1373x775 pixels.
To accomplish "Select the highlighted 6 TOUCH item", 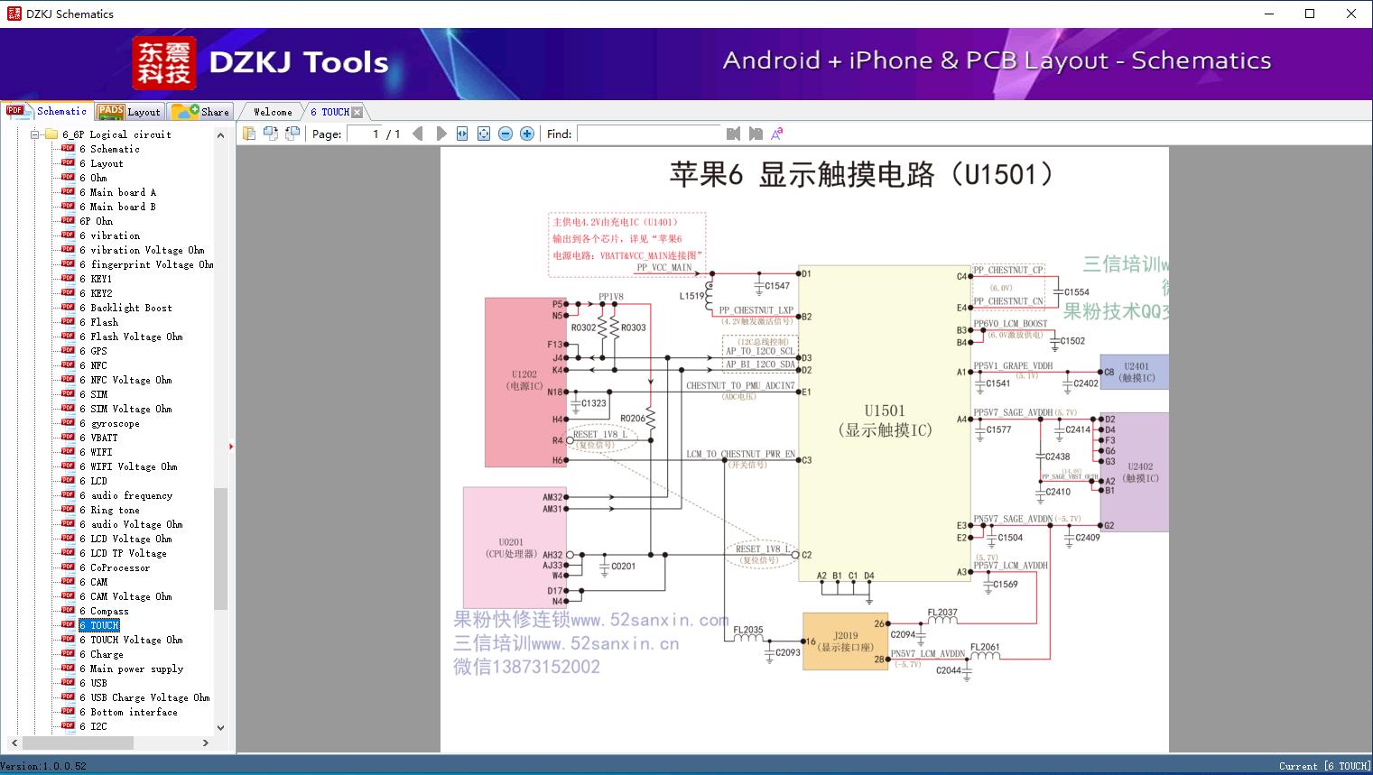I will (99, 625).
